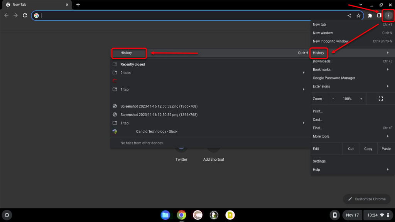
Task: Click Cut in Edit row
Action: [351, 149]
